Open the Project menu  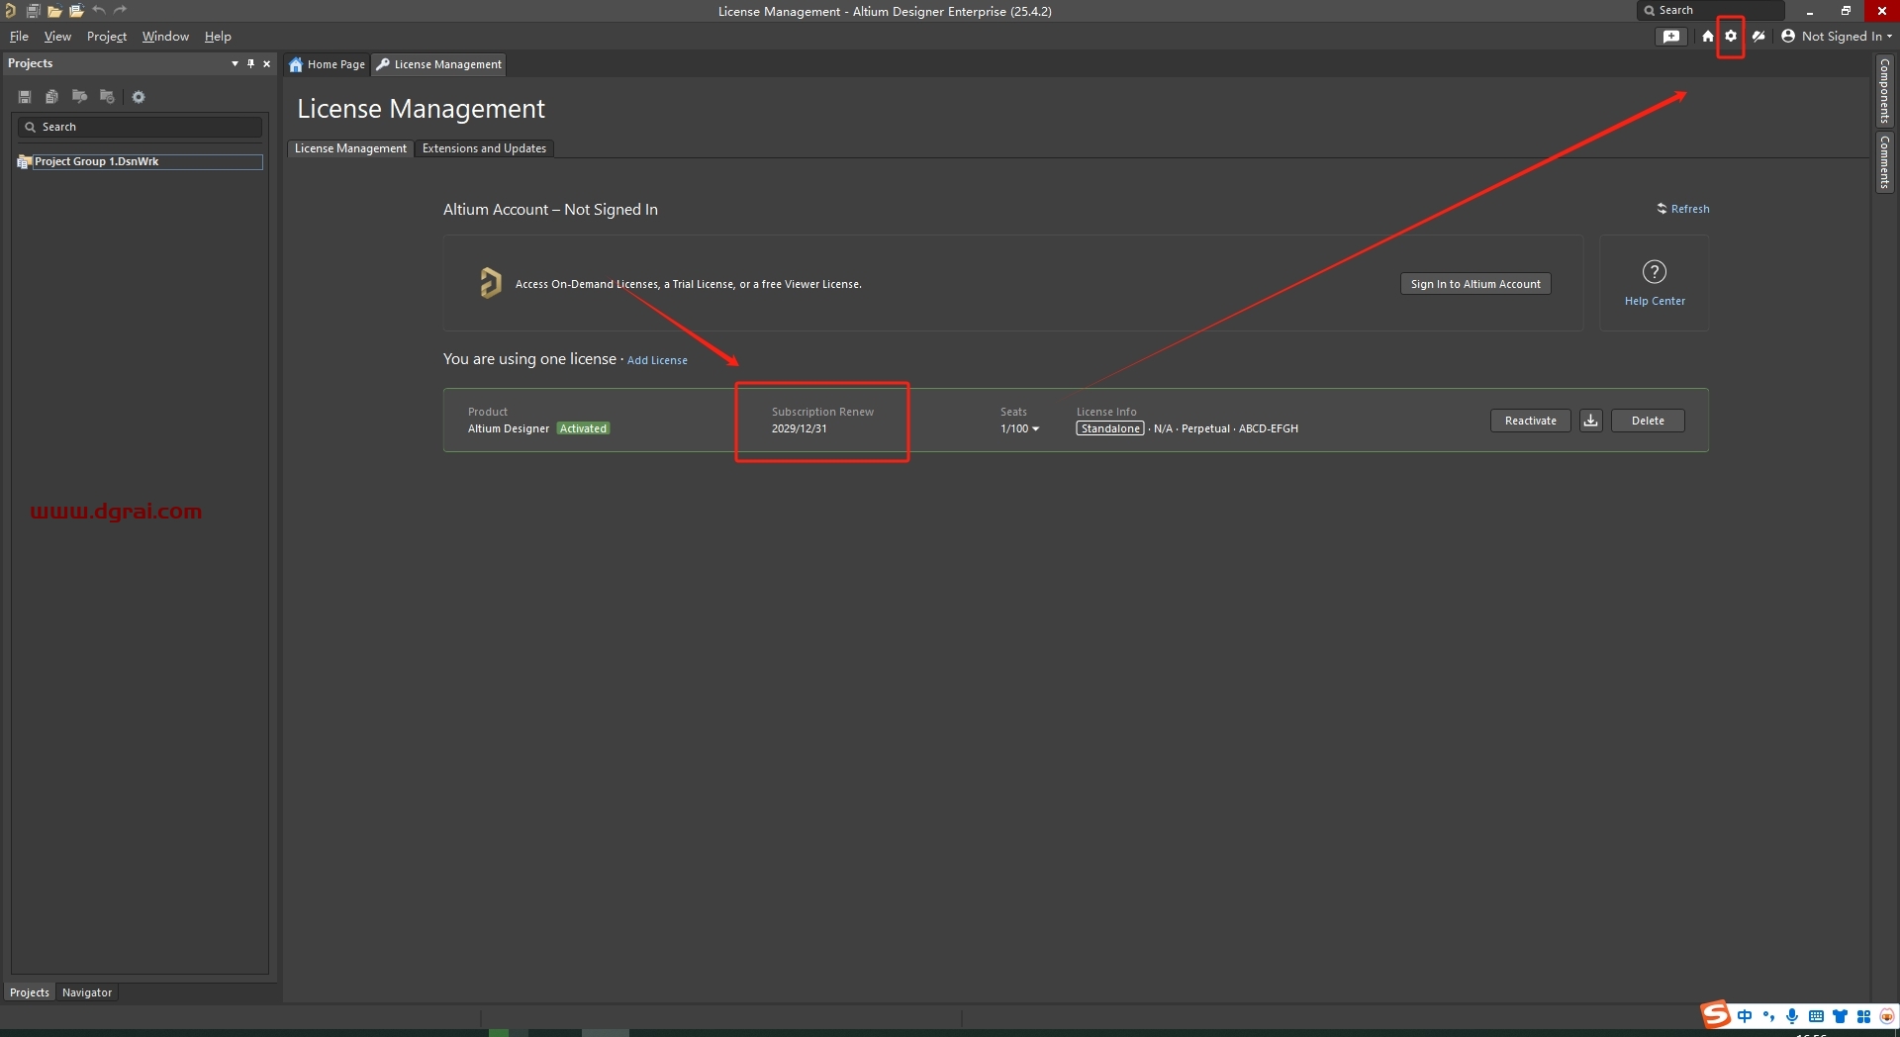pos(107,36)
